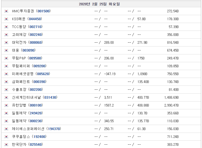Open ticker link 192400 for 쿠쿠홀딩스
202x148 pixels.
tap(39, 137)
